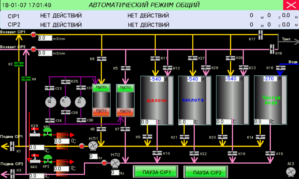Click the НП1 supply pump symbol
This screenshot has width=299, height=179.
93,146
